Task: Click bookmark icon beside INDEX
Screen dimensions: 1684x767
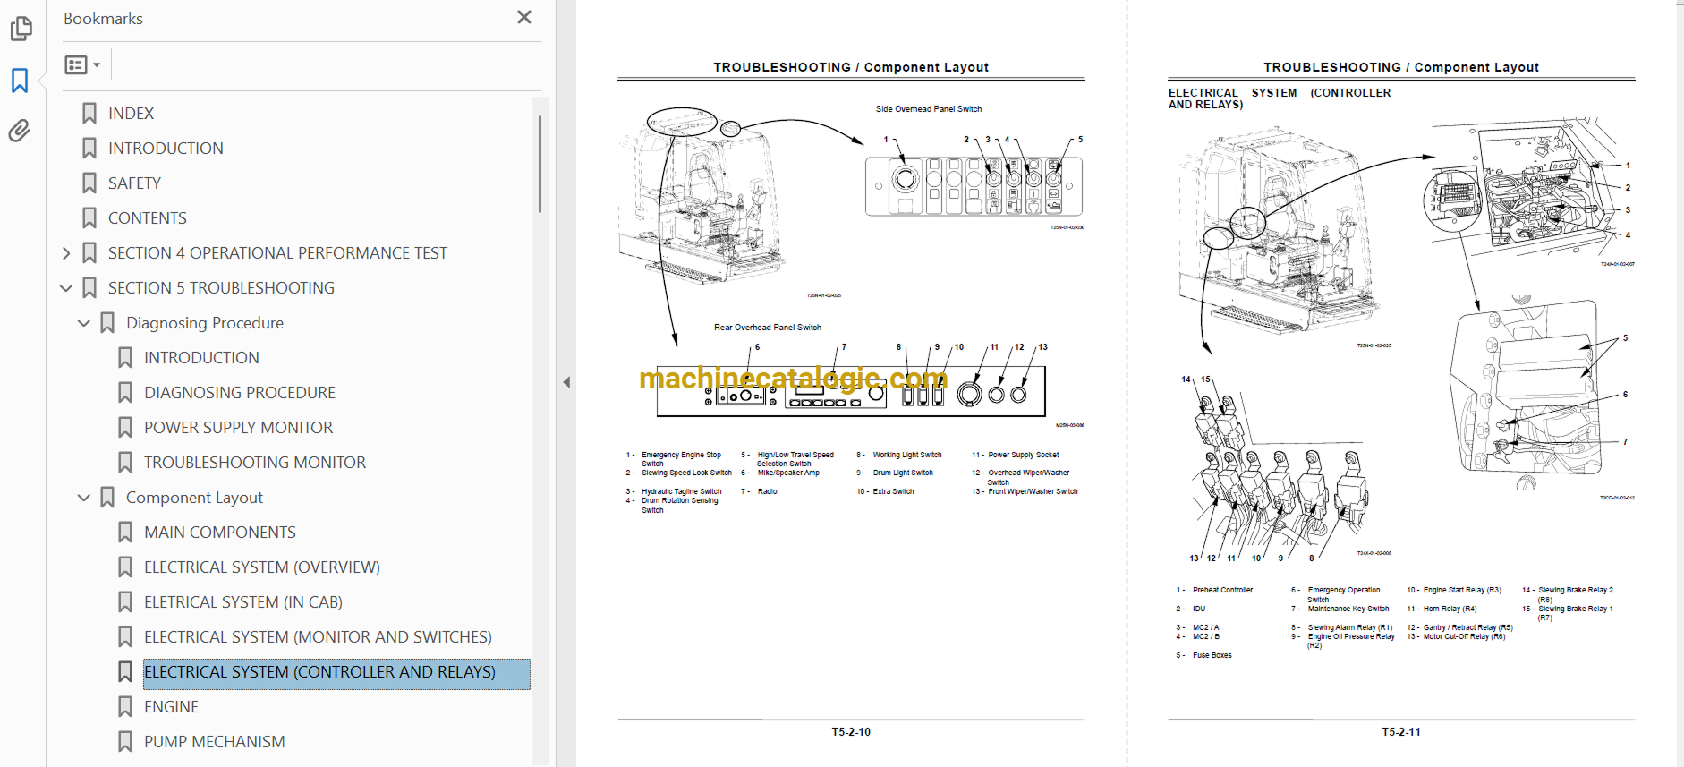Action: 89,114
